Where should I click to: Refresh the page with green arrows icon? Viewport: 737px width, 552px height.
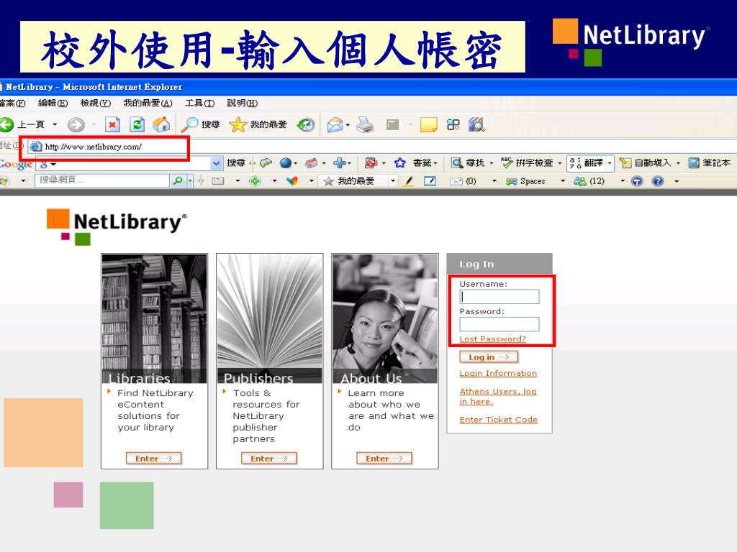click(137, 124)
